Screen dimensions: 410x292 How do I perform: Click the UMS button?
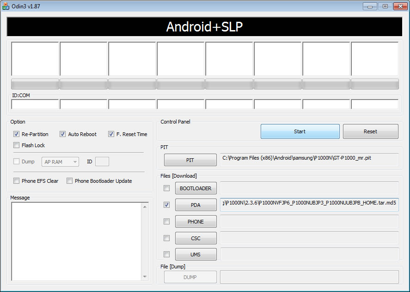(x=196, y=255)
